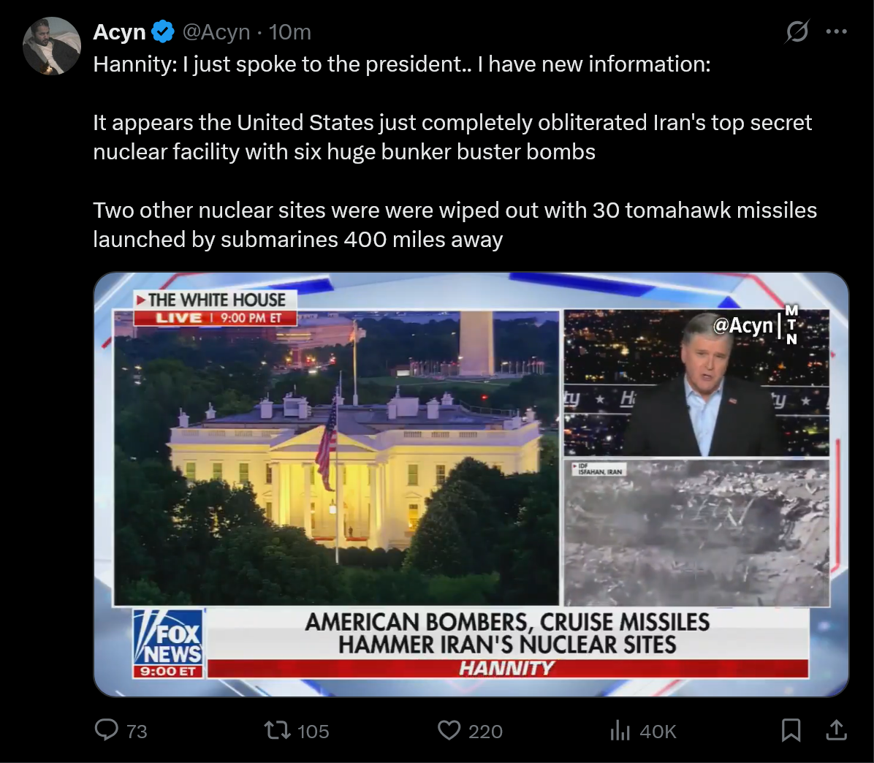
Task: Click the 40K views count
Action: (658, 732)
